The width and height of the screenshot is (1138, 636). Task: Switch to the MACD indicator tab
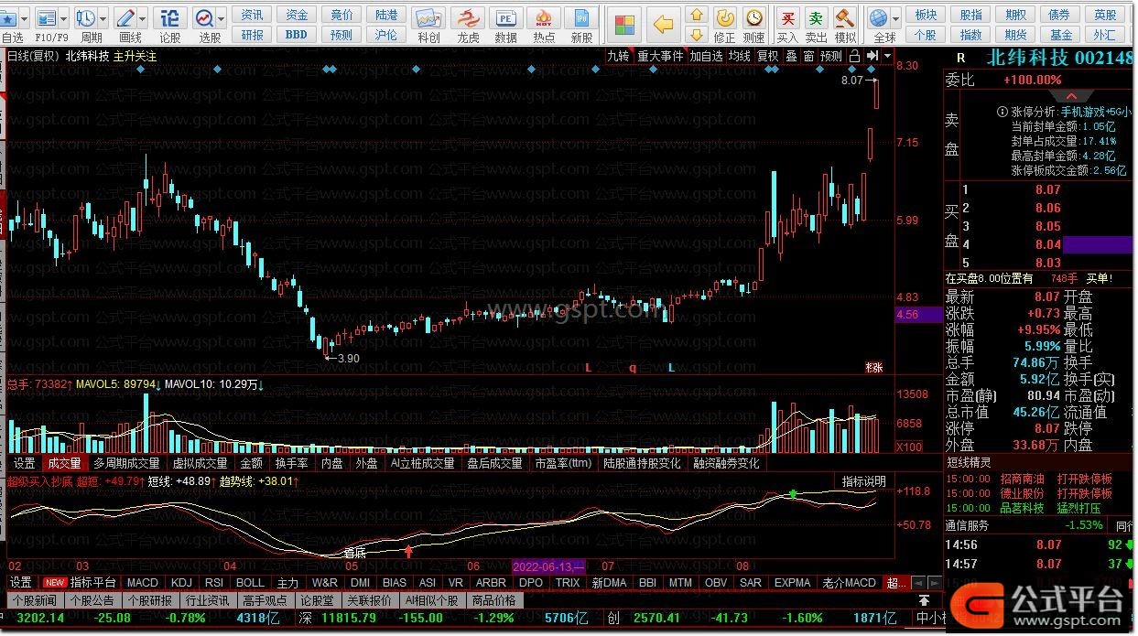(143, 582)
